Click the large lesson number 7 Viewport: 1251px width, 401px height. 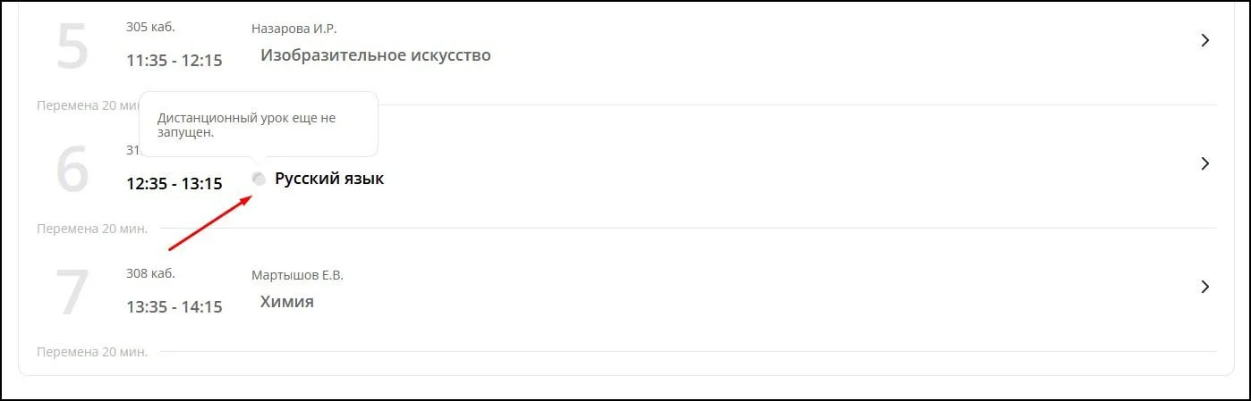point(72,293)
